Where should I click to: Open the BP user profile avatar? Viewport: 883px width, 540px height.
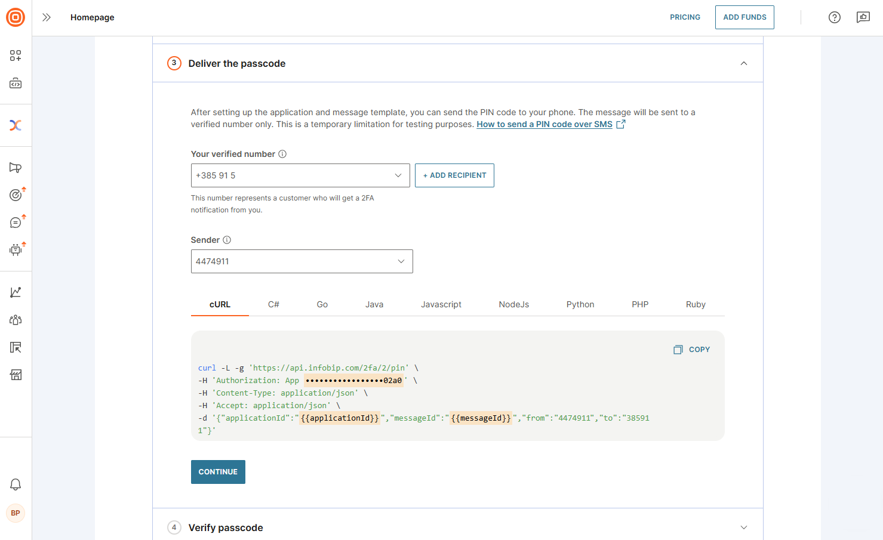16,513
